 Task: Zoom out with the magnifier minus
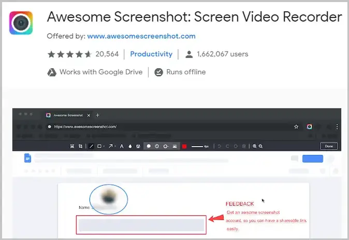pyautogui.click(x=260, y=146)
